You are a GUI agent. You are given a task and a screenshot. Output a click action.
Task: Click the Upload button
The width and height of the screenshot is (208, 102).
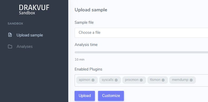pos(85,96)
